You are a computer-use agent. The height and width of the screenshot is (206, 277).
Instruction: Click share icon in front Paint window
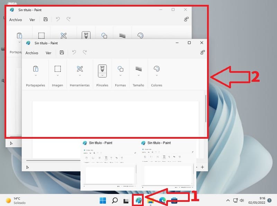203,52
